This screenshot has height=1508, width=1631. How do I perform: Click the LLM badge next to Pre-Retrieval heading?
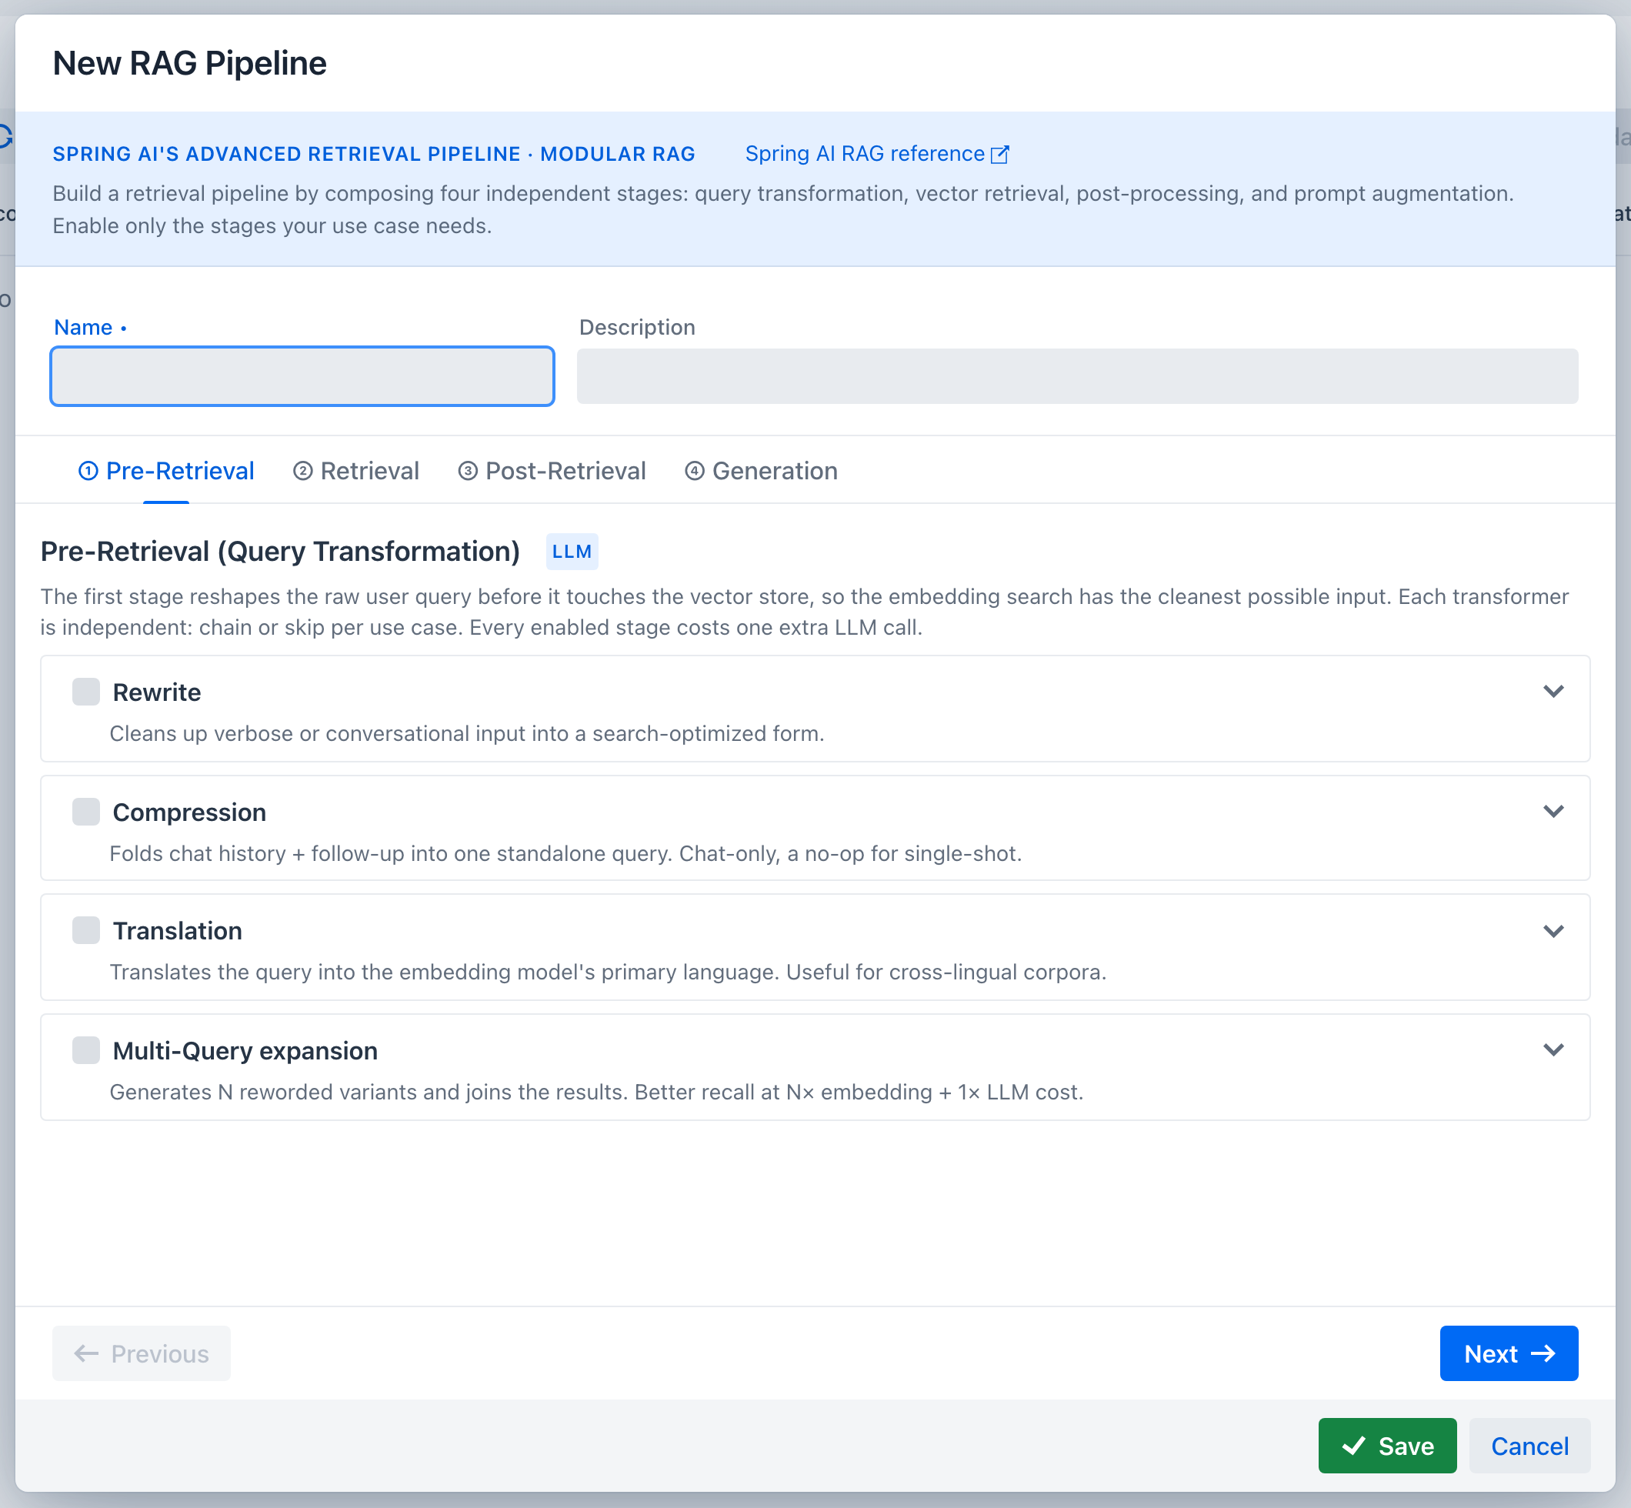[x=572, y=552]
